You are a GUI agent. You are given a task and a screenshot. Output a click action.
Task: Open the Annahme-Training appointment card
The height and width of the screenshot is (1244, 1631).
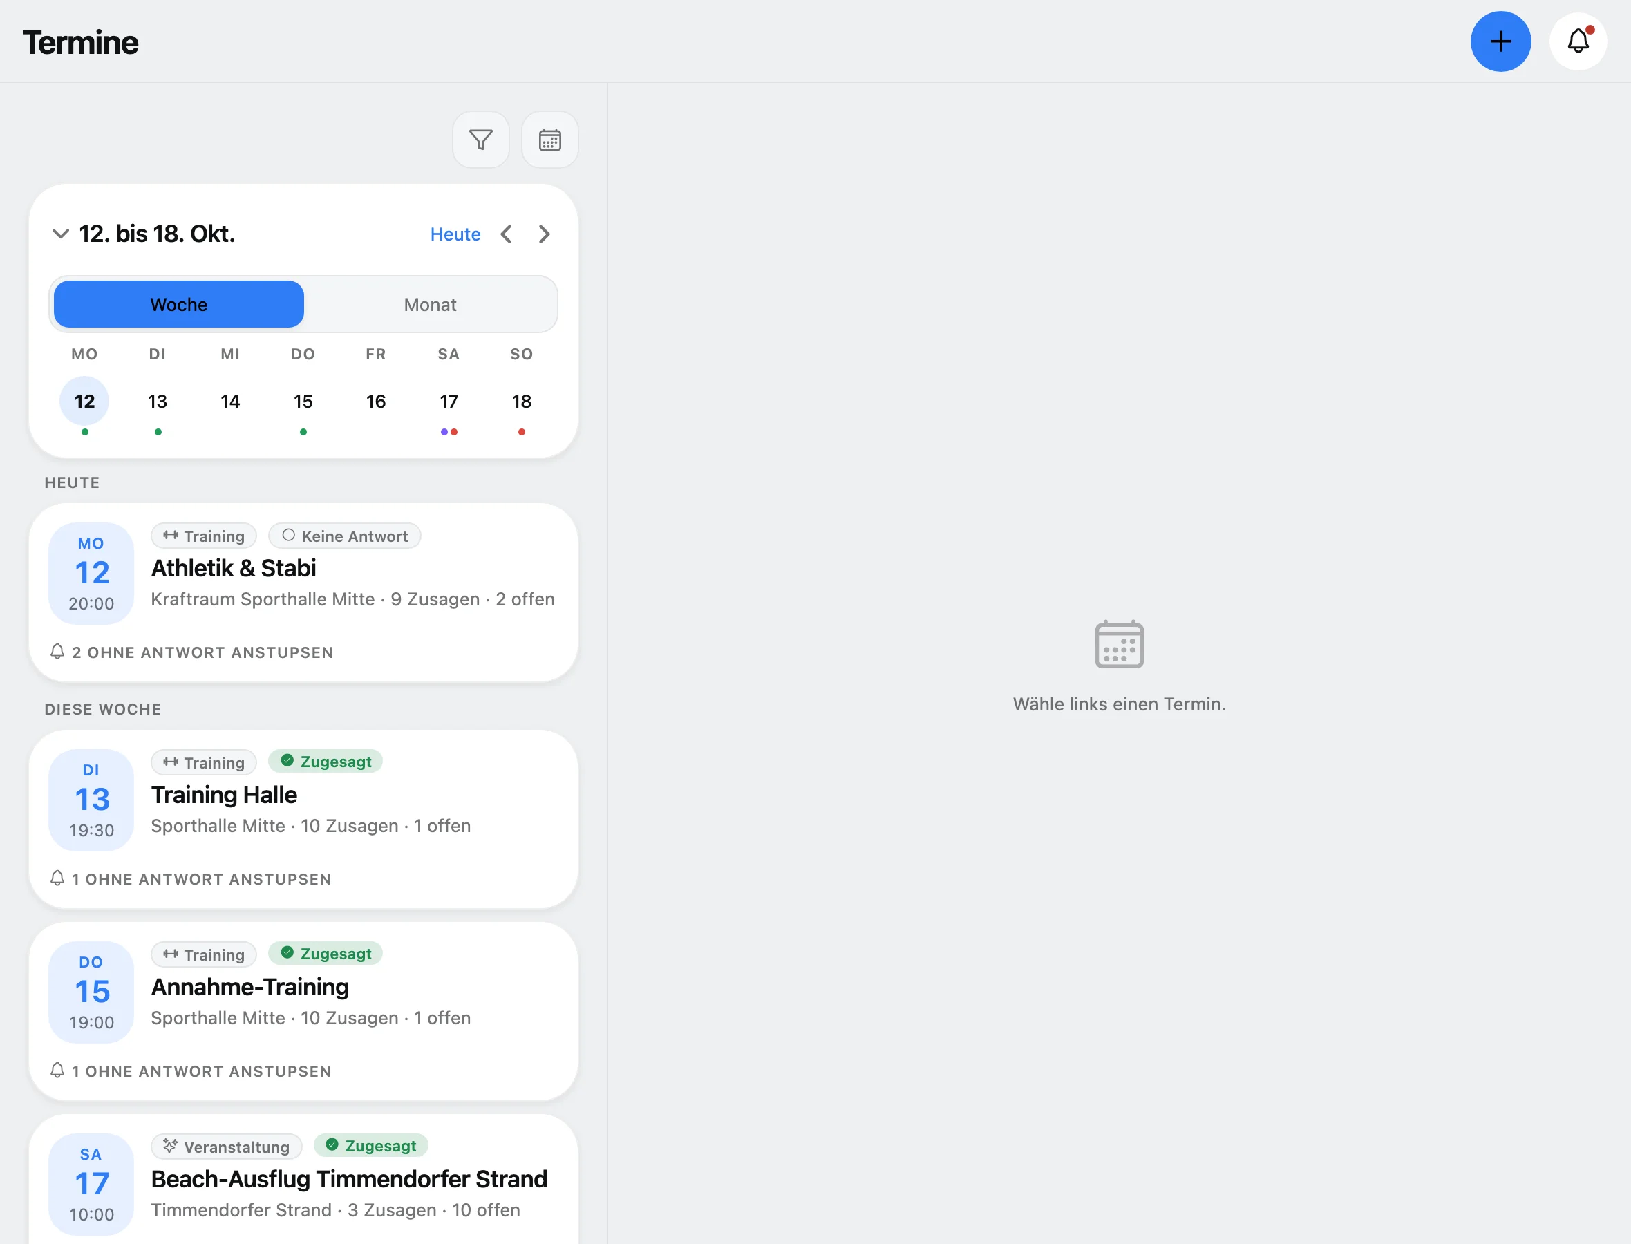pyautogui.click(x=303, y=1012)
